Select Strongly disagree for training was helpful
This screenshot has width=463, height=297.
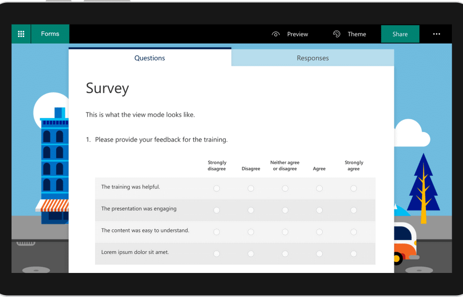click(x=217, y=188)
